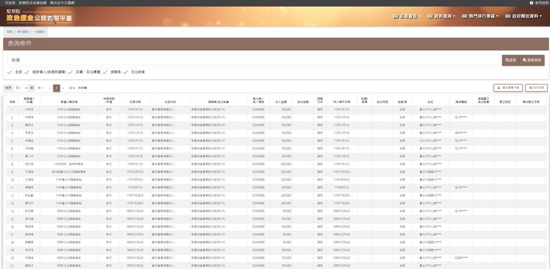550x269 pixels.
Task: Click the 資料查詢 breadcrumb
Action: (x=23, y=32)
